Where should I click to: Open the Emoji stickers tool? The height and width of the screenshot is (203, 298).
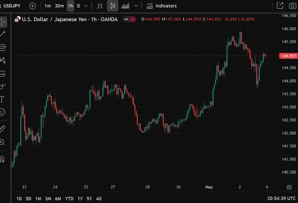(4, 112)
